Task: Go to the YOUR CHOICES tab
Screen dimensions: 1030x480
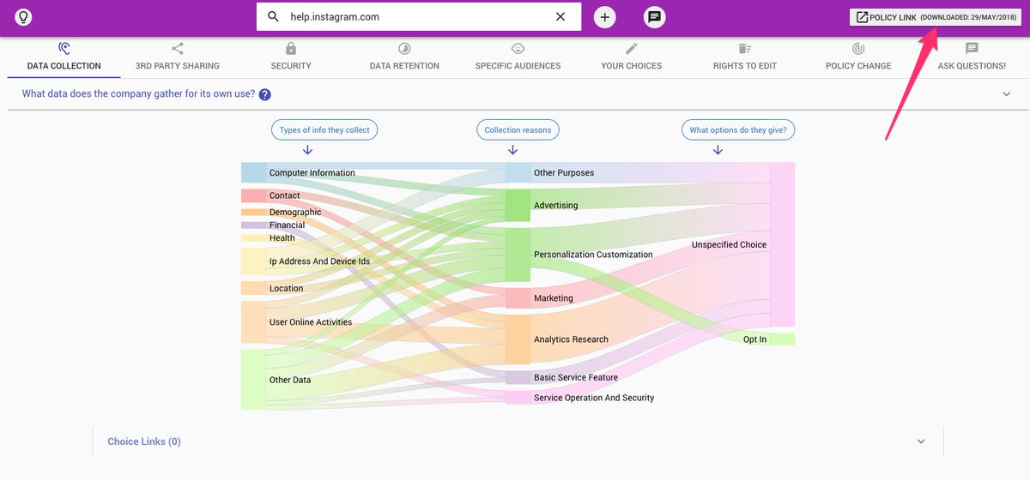Action: click(x=632, y=57)
